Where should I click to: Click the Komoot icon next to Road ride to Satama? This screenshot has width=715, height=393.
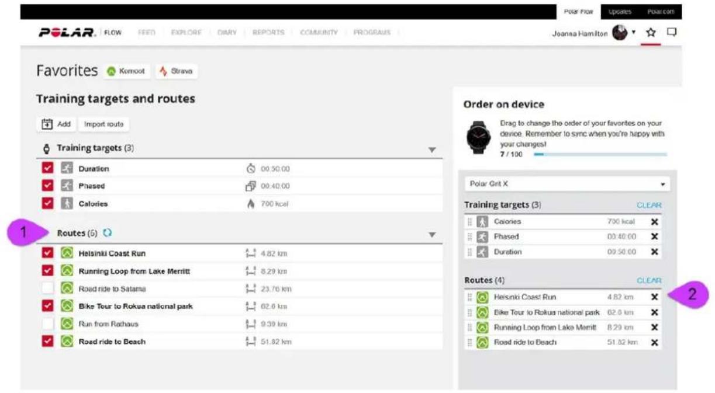(x=67, y=288)
